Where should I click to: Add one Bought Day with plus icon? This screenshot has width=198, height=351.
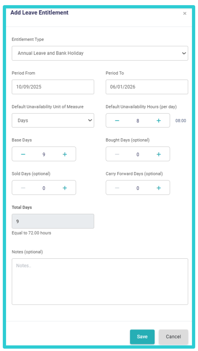point(159,154)
